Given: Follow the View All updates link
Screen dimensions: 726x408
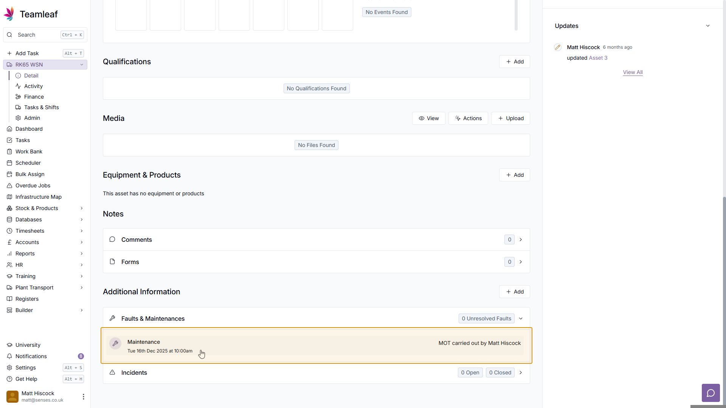Looking at the screenshot, I should [x=633, y=72].
